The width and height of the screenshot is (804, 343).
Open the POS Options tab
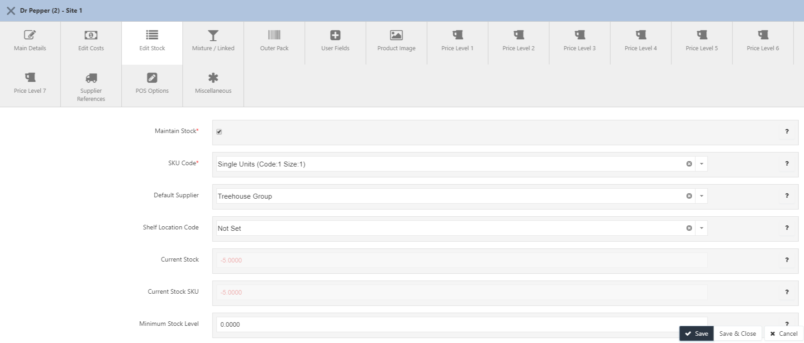152,86
